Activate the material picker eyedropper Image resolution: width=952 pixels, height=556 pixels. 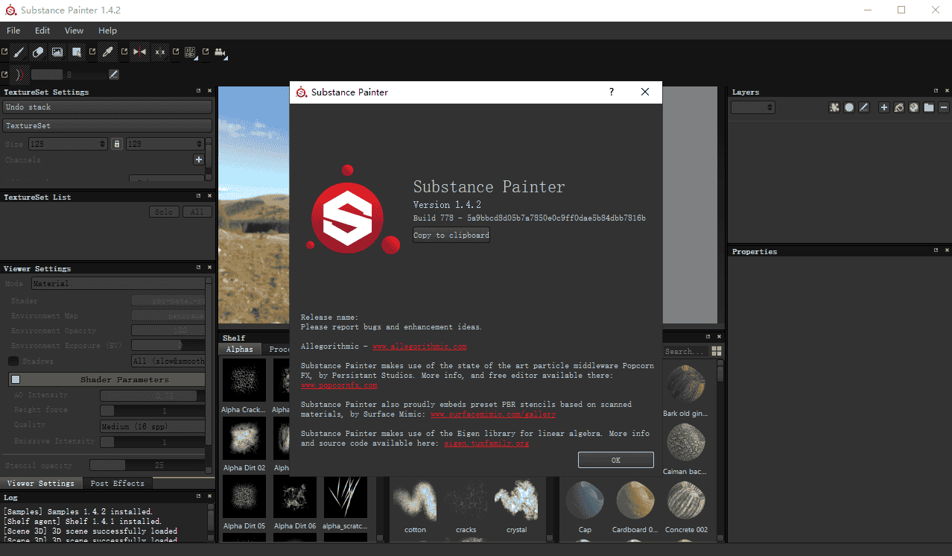107,52
